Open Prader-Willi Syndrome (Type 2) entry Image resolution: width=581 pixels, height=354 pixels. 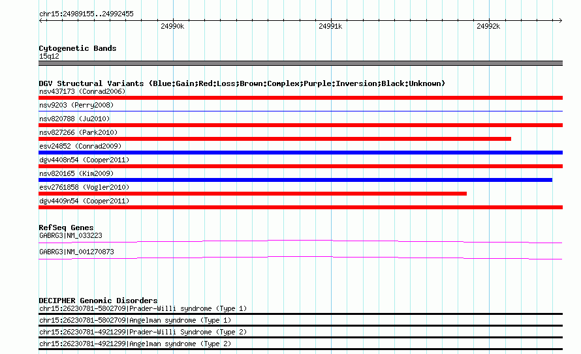[x=143, y=332]
